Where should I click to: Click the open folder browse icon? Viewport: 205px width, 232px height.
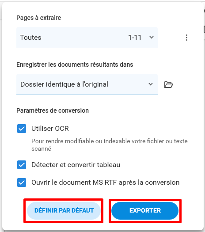pos(168,85)
